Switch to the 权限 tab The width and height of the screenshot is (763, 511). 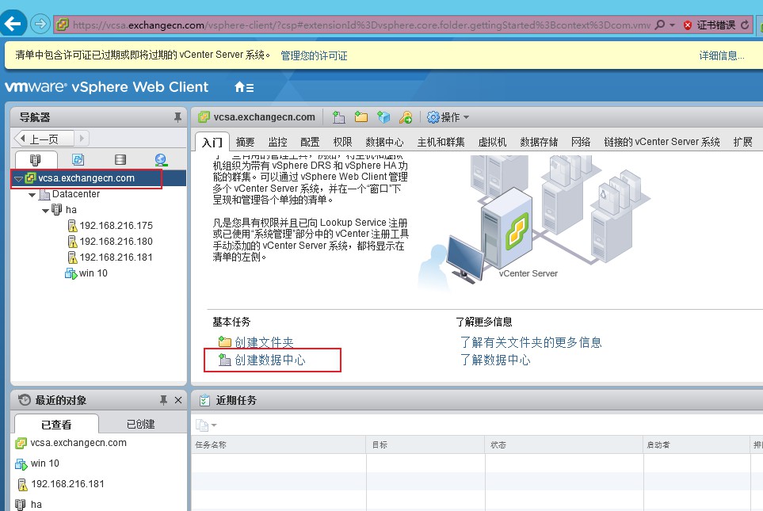click(x=342, y=142)
